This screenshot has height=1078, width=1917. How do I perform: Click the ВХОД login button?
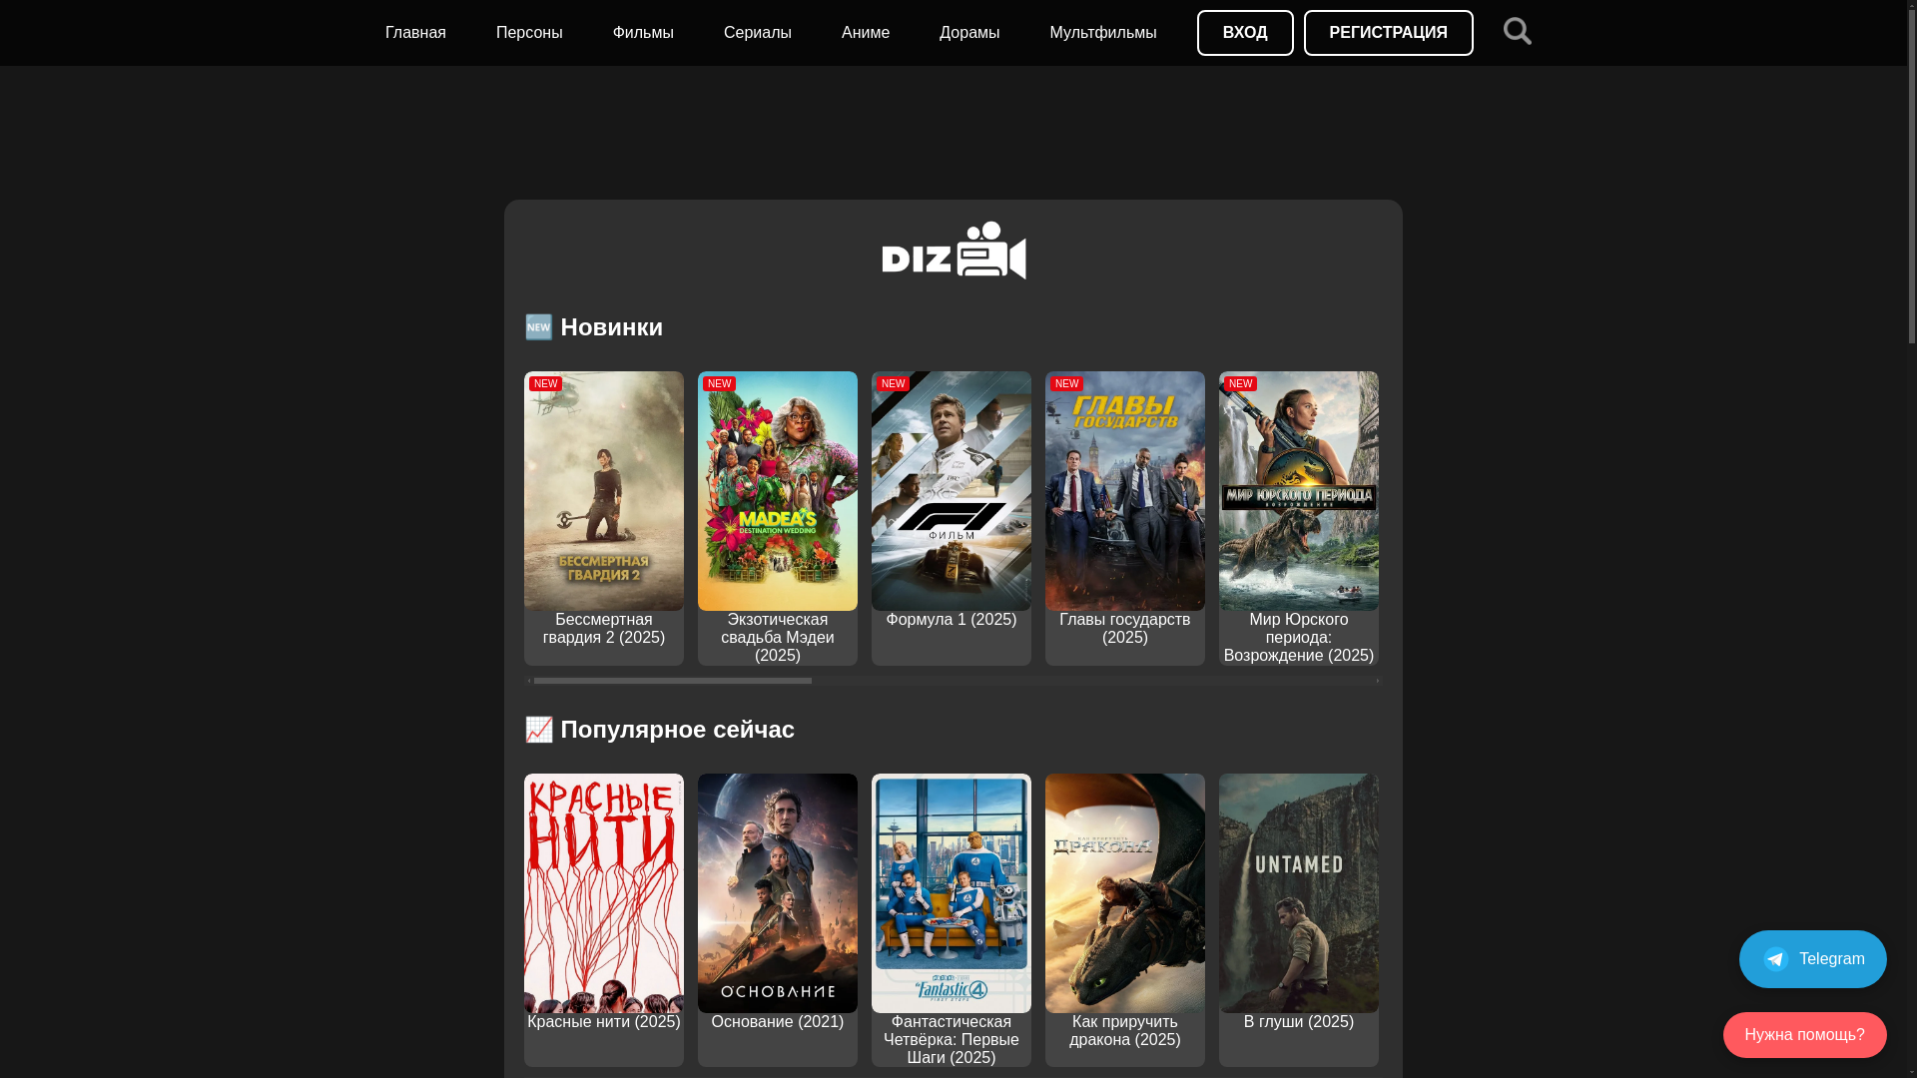1245,33
